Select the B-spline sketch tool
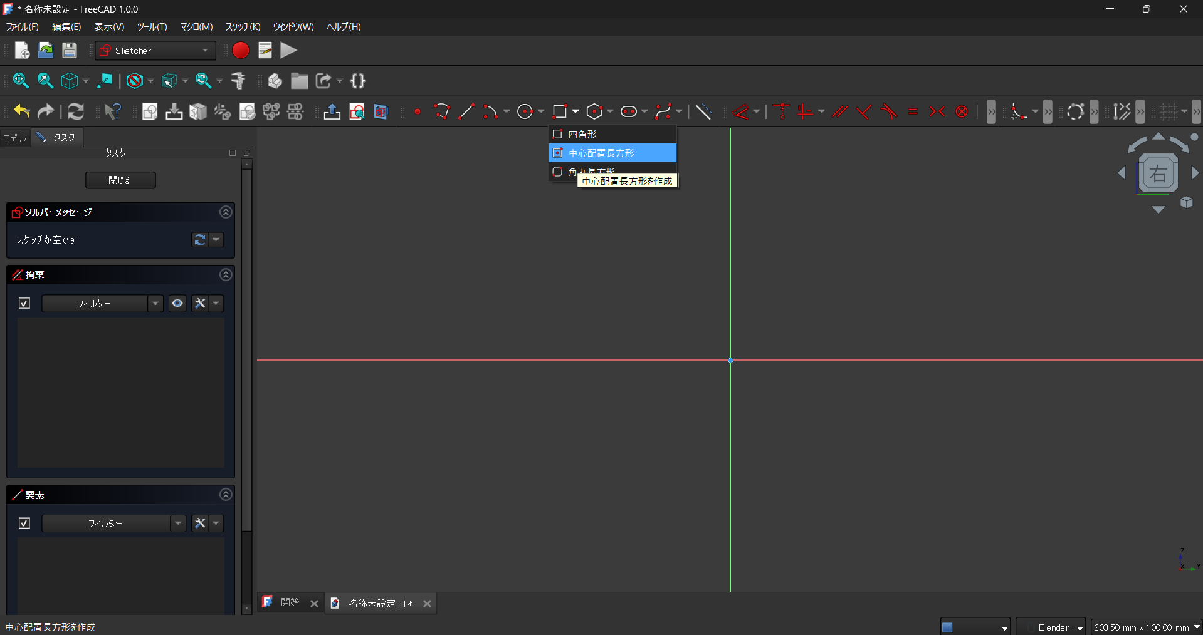 coord(663,111)
